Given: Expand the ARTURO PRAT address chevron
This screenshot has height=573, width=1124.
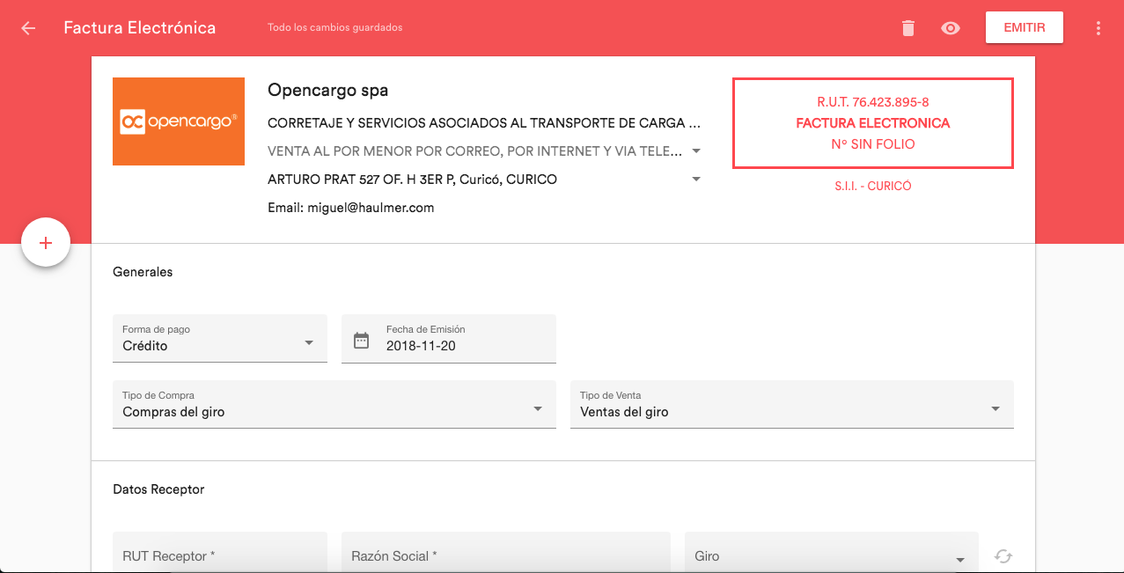Looking at the screenshot, I should tap(696, 179).
